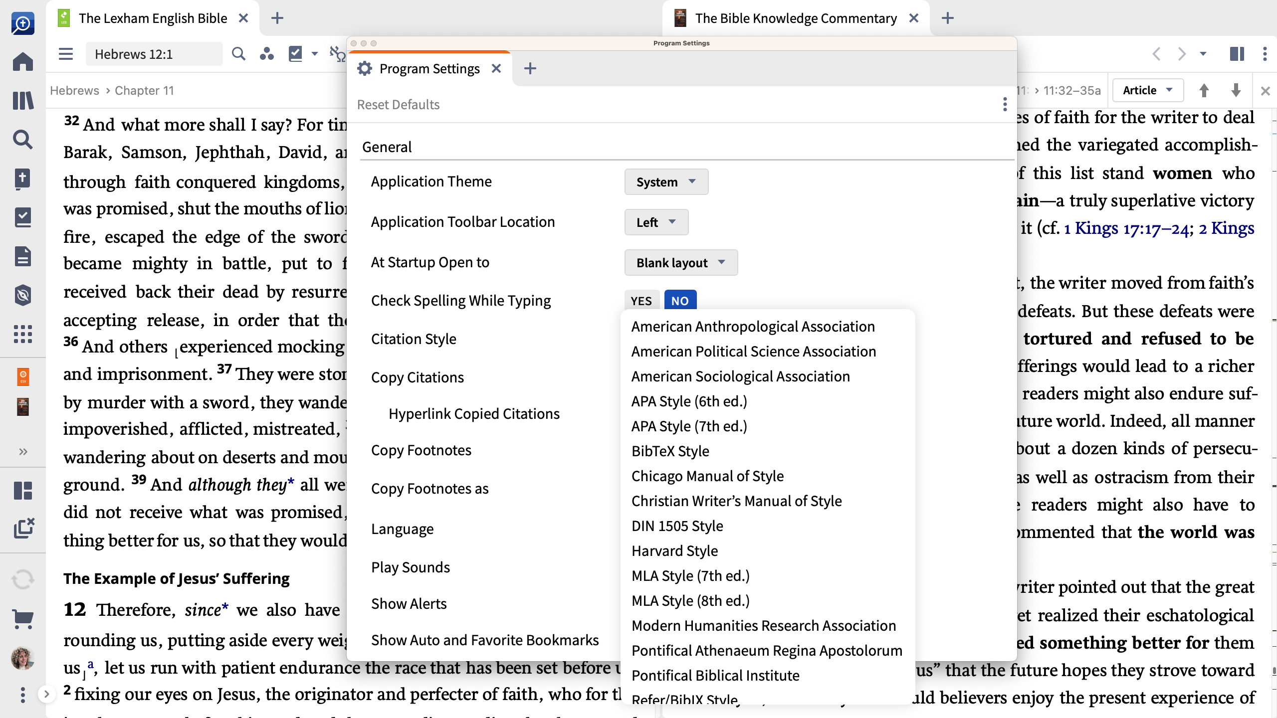Click the reading plan checkmark icon
This screenshot has height=718, width=1277.
(x=295, y=53)
